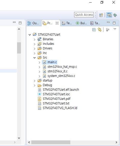The width and height of the screenshot is (120, 146).
Task: Click the stm32f4xx_hal_msp.c file icon
Action: click(44, 67)
